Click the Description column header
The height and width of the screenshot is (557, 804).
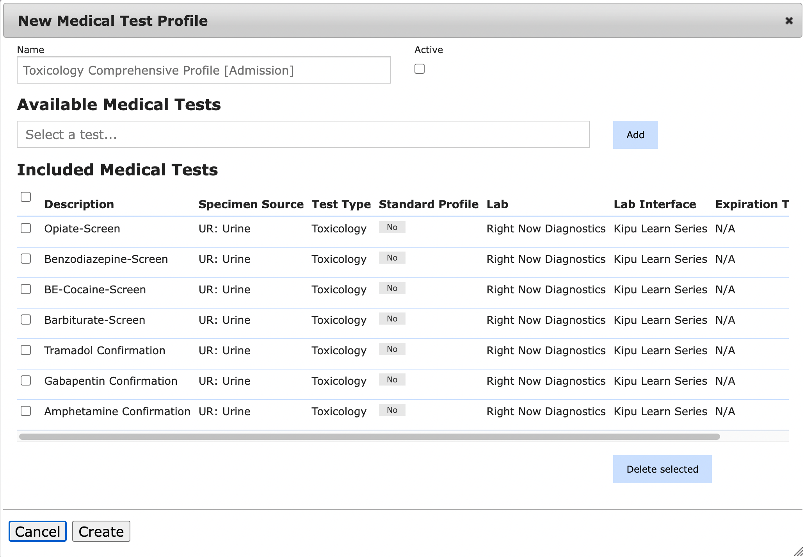tap(79, 204)
